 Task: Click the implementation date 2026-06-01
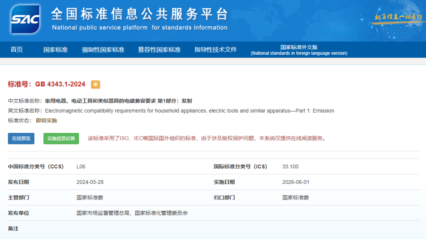[295, 182]
